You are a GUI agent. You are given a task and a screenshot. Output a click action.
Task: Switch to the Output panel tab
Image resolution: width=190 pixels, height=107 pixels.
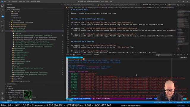tap(79, 55)
